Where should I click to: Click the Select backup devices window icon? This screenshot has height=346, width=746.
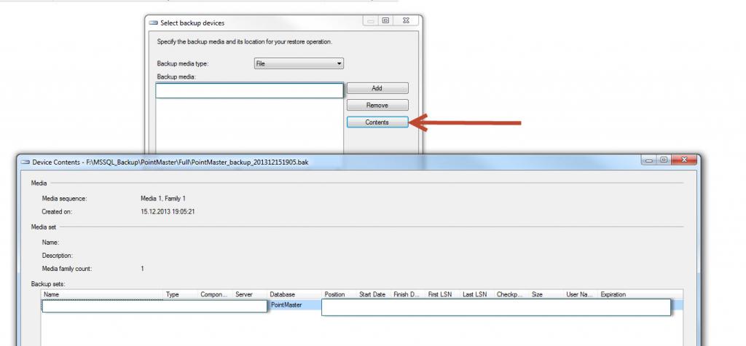[153, 23]
